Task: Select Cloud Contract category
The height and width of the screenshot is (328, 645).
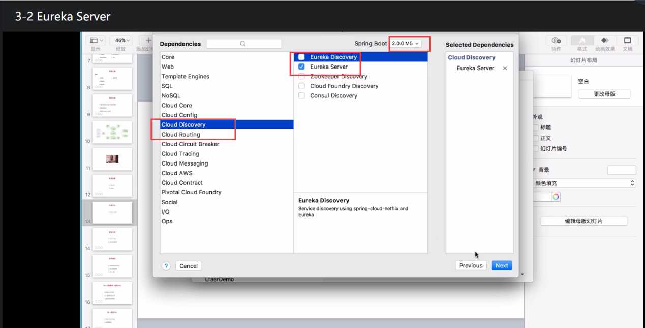Action: [x=227, y=182]
